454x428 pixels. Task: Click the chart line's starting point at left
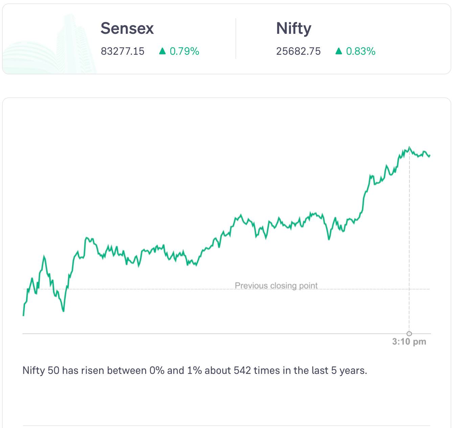23,315
